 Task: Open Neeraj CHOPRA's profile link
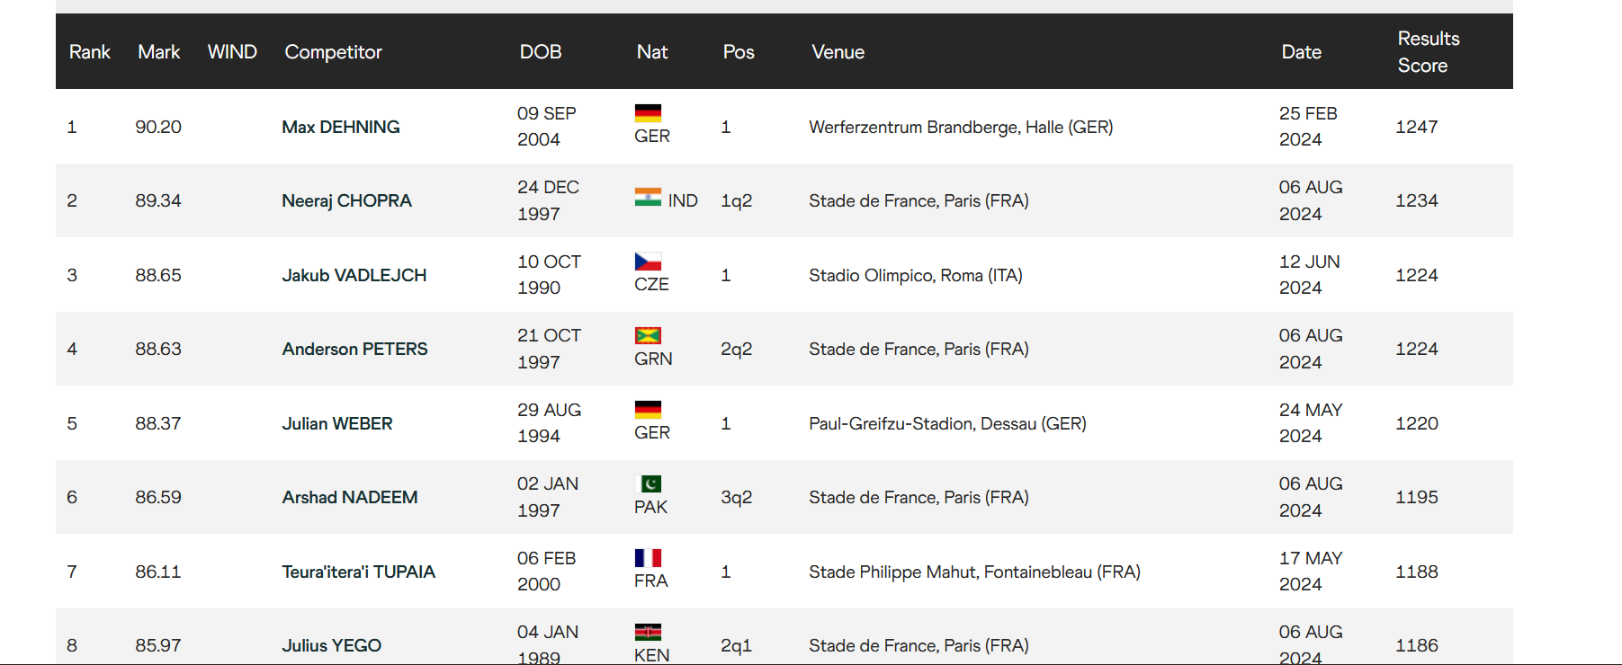tap(346, 200)
